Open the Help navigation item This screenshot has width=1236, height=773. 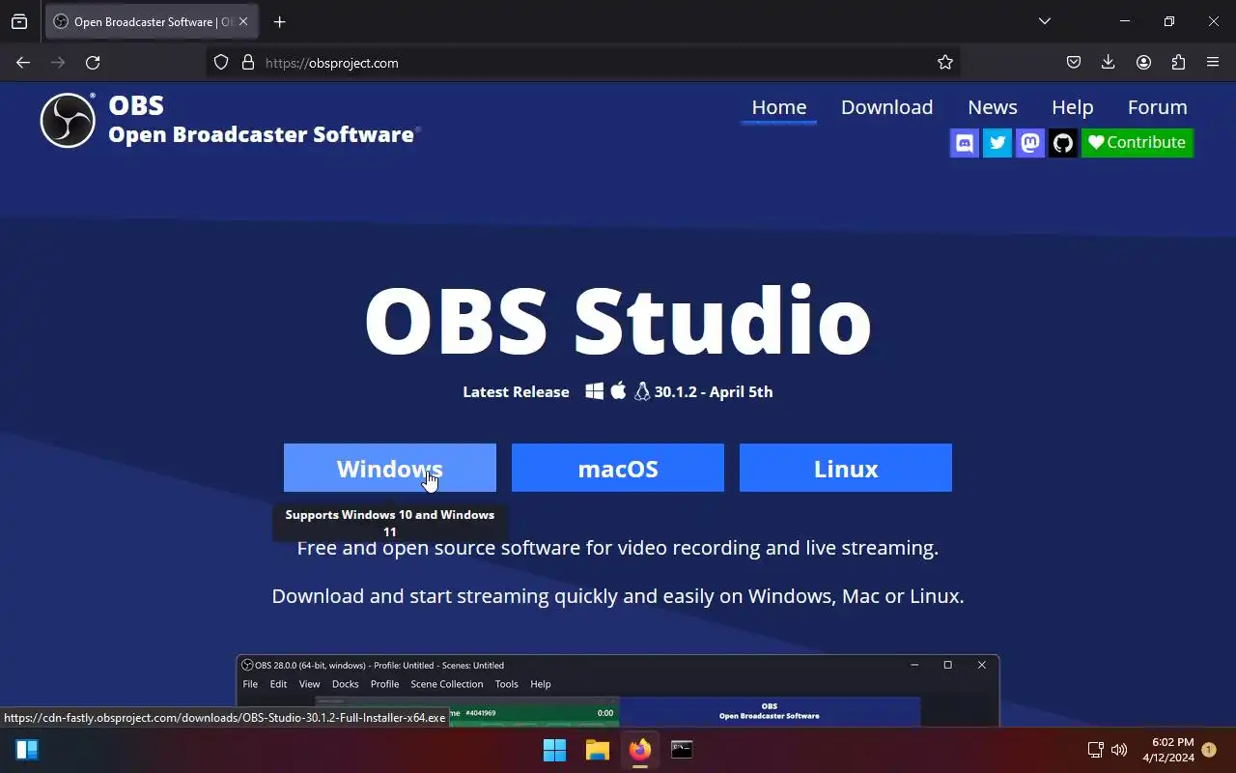(1073, 107)
